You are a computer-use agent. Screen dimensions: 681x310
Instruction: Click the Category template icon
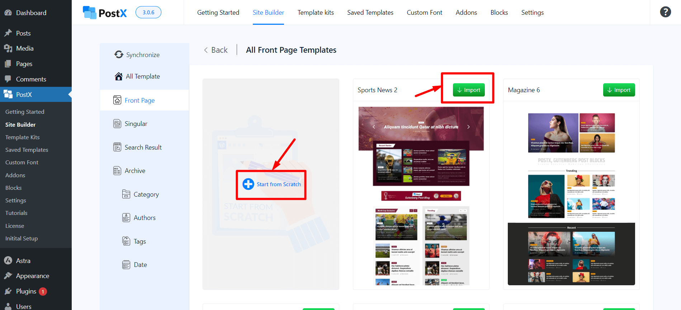point(126,194)
